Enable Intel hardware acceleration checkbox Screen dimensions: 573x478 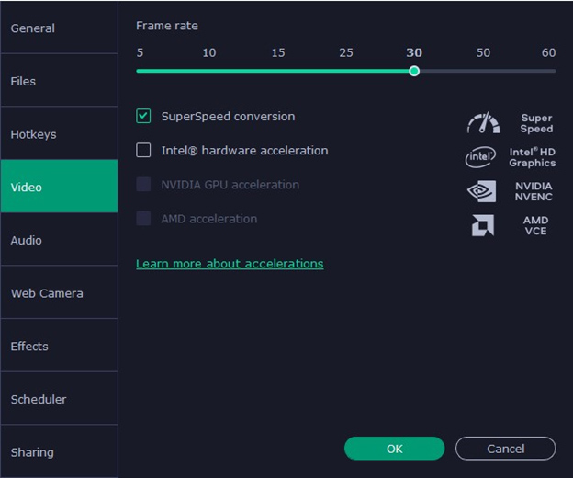pos(143,151)
